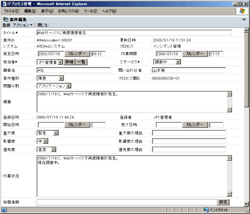Open the ファイル menu
The width and height of the screenshot is (250, 214).
click(11, 11)
